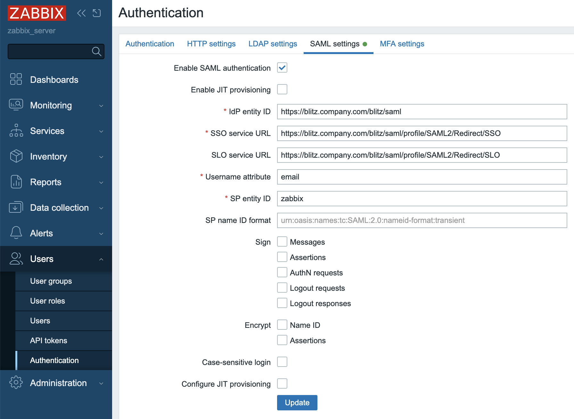Viewport: 574px width, 419px height.
Task: Click the IdP entity ID field
Action: point(422,112)
